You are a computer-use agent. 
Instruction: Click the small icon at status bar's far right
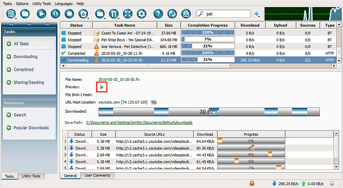point(332,184)
